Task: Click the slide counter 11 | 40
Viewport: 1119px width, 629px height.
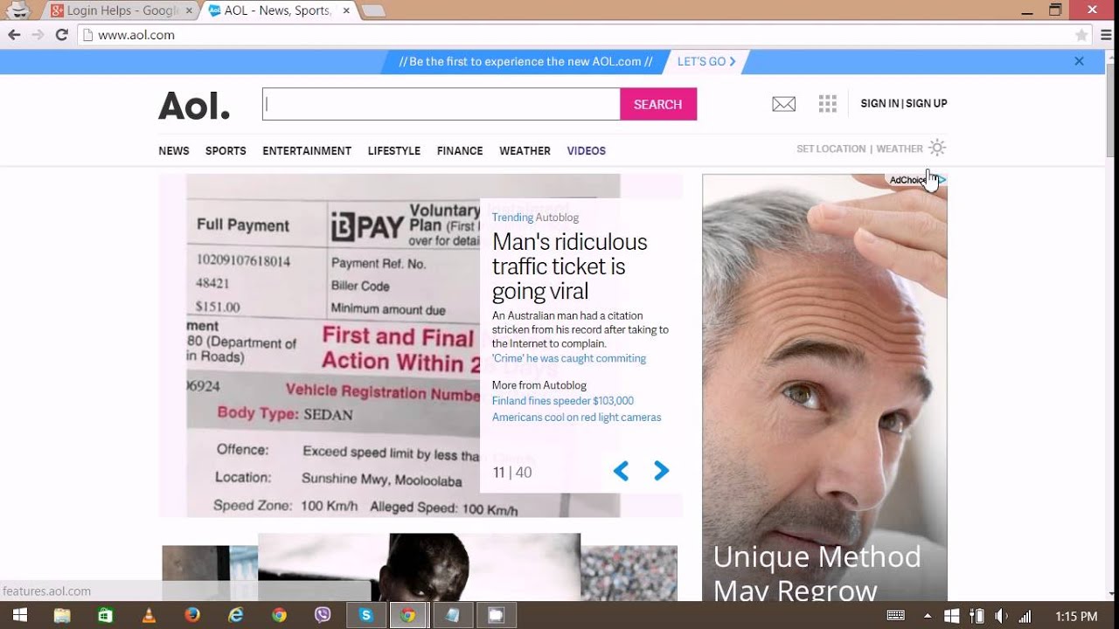Action: (x=512, y=473)
